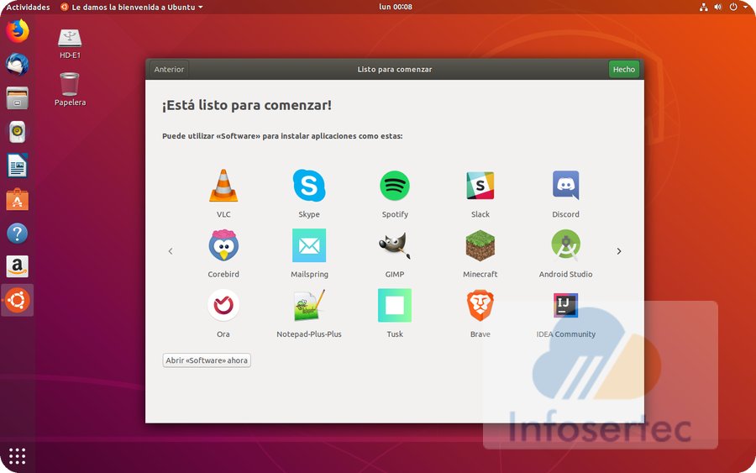Select the VLC app icon
This screenshot has width=756, height=473.
[x=223, y=186]
